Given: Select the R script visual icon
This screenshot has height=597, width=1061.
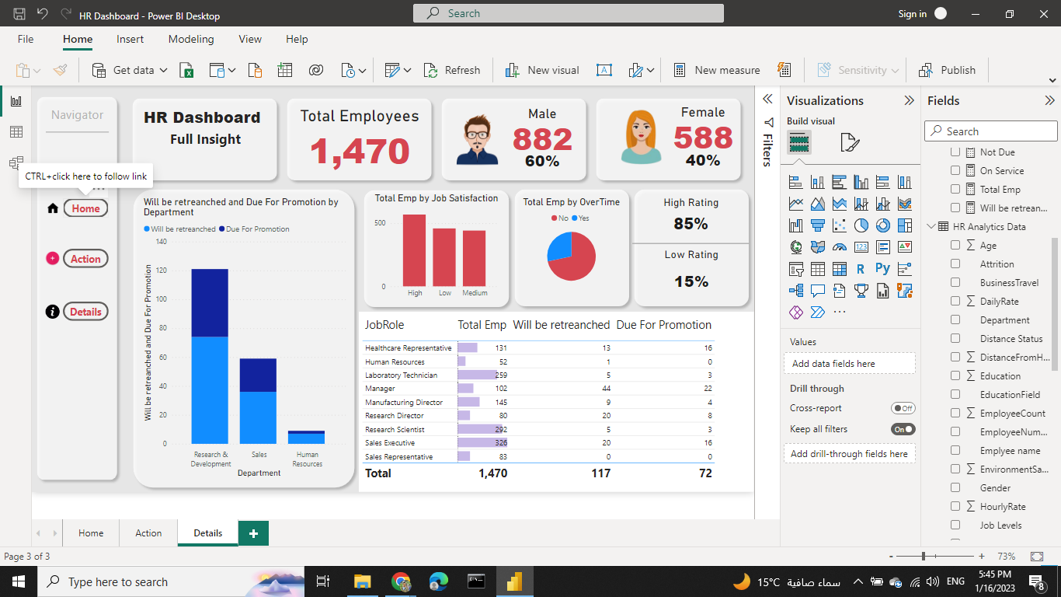Looking at the screenshot, I should [x=861, y=269].
